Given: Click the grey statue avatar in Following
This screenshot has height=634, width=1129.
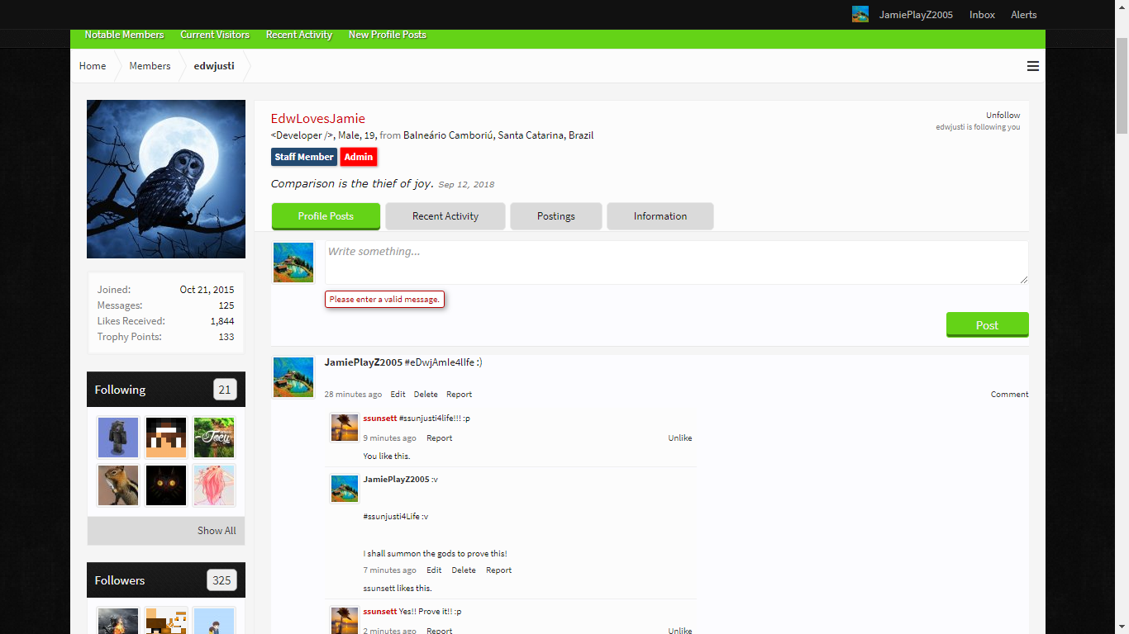Looking at the screenshot, I should coord(118,438).
